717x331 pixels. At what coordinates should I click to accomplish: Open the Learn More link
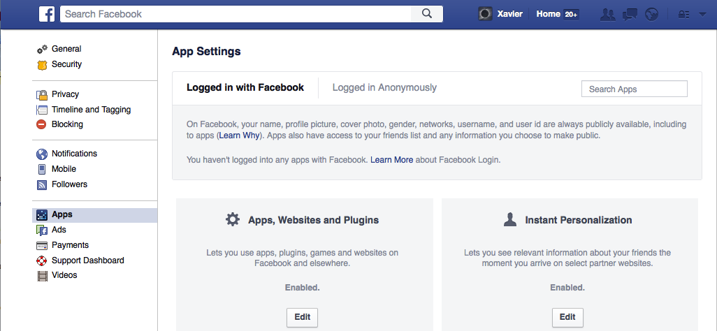point(391,160)
